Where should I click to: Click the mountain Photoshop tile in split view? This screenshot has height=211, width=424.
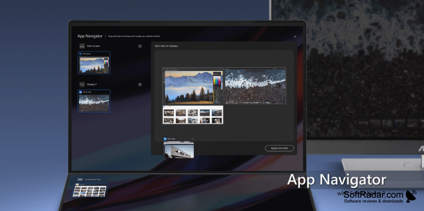[193, 86]
